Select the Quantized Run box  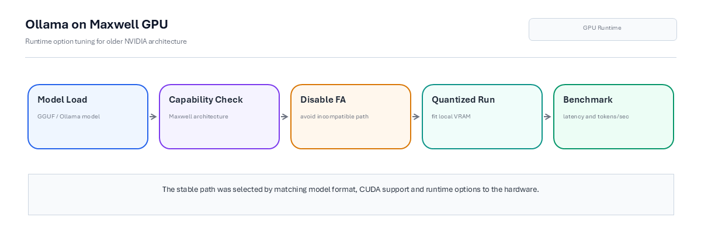(482, 117)
